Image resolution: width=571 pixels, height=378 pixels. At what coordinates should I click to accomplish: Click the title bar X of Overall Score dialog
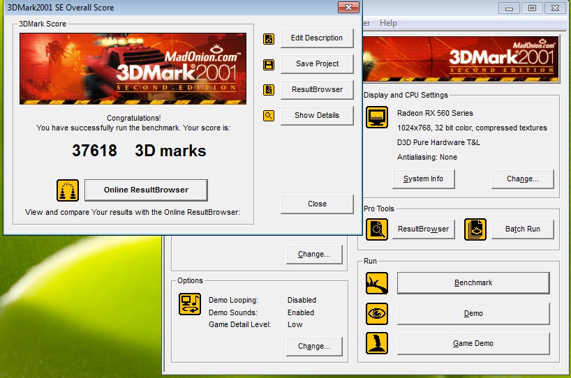tap(348, 7)
